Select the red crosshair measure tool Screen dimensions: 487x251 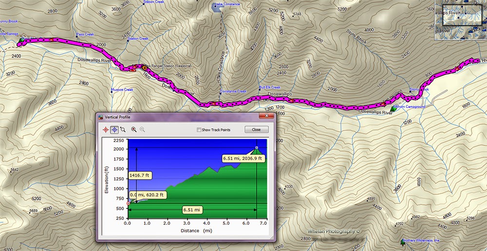tap(106, 130)
